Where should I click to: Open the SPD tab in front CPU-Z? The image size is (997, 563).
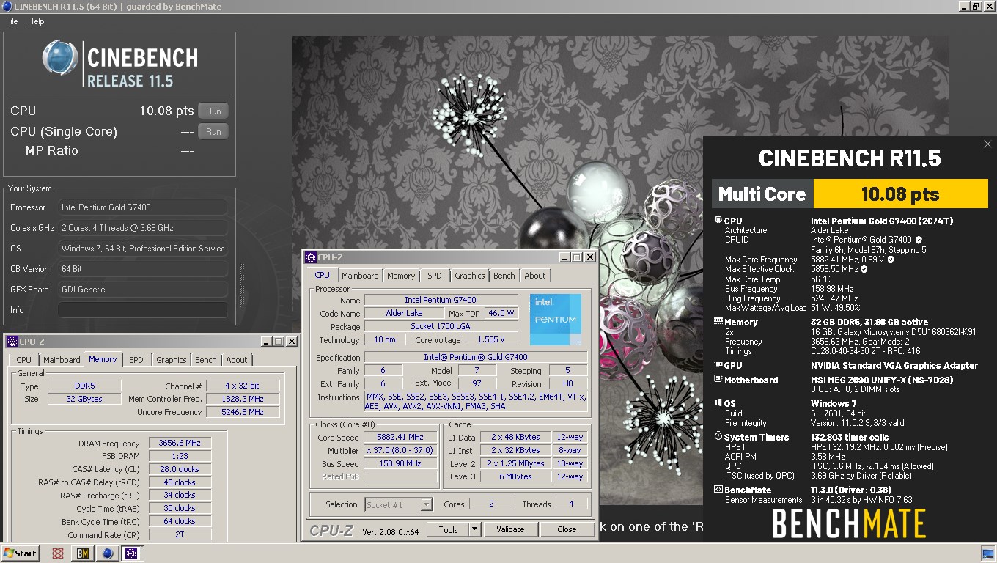tap(435, 276)
